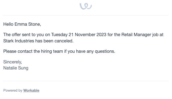Screen dimensions: 172x99
Task: Select the 'Hello Emma Stone,' greeting line
Action: [x=22, y=24]
